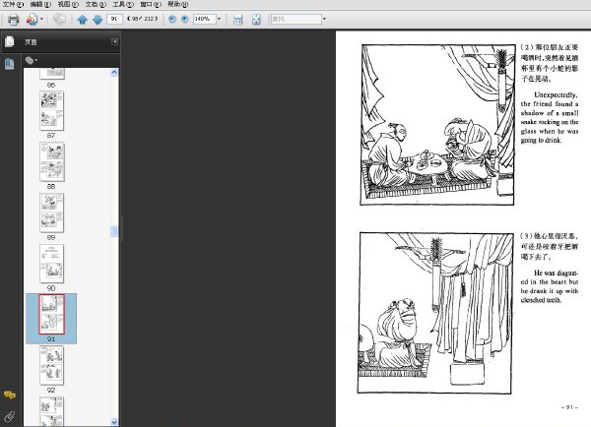Select the page 90 thumbnail
Image resolution: width=591 pixels, height=427 pixels.
click(51, 264)
